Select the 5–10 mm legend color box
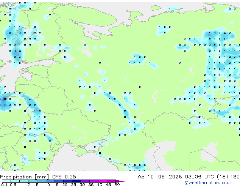This screenshot has height=186, width=240. pyautogui.click(x=42, y=181)
